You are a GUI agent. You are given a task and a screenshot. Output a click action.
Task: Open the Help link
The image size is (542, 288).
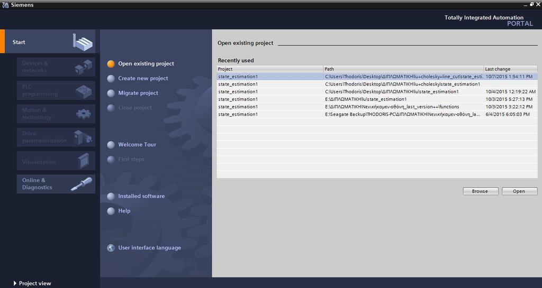[124, 211]
